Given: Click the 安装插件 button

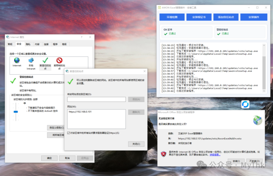Looking at the screenshot, I should pos(254,17).
